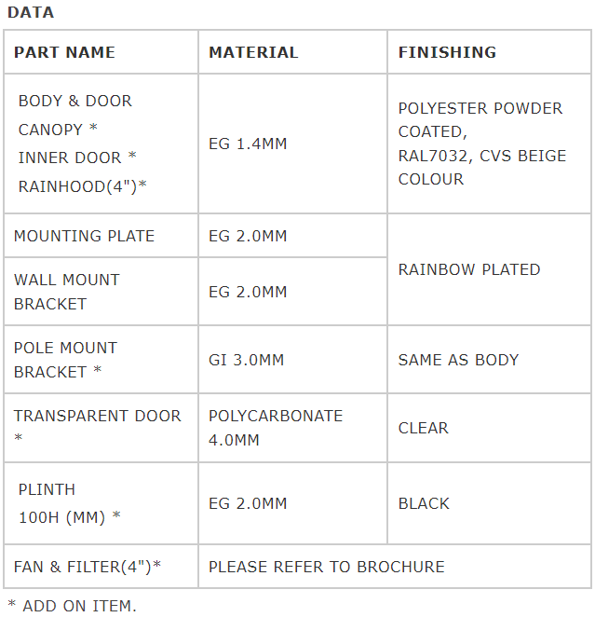Click the EG 1.4MM material cell

[x=248, y=144]
